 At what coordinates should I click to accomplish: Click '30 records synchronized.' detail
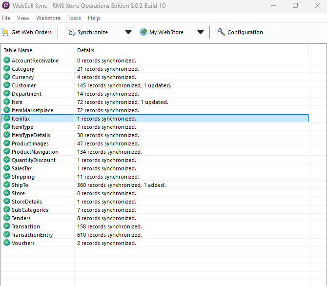point(108,135)
